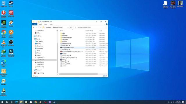Viewport: 186px width, 104px height.
Task: Open Task View from taskbar
Action: click(12, 102)
